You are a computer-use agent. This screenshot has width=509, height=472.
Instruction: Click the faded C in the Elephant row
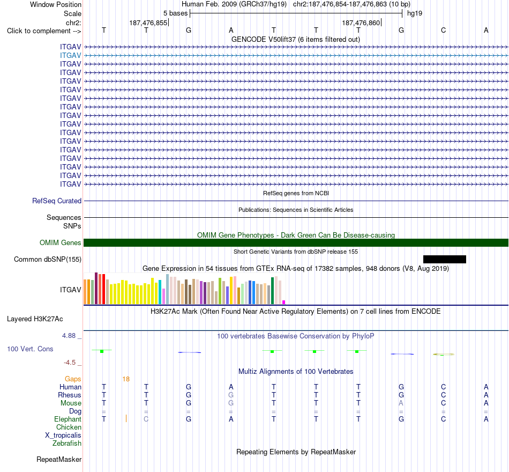pyautogui.click(x=146, y=419)
